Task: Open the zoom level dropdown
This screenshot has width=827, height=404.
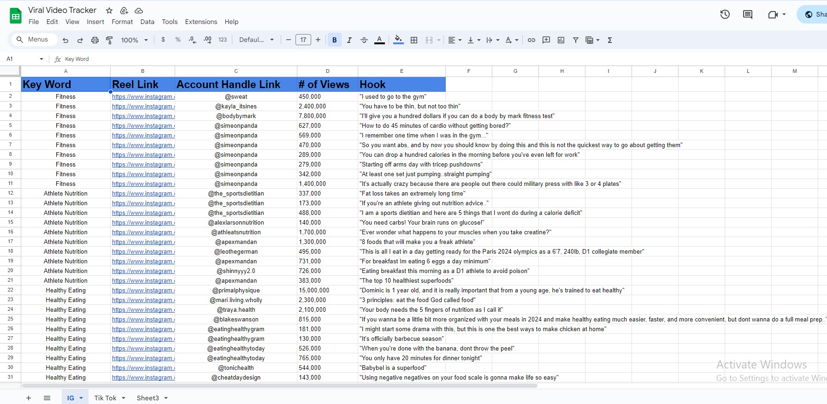Action: click(x=134, y=40)
